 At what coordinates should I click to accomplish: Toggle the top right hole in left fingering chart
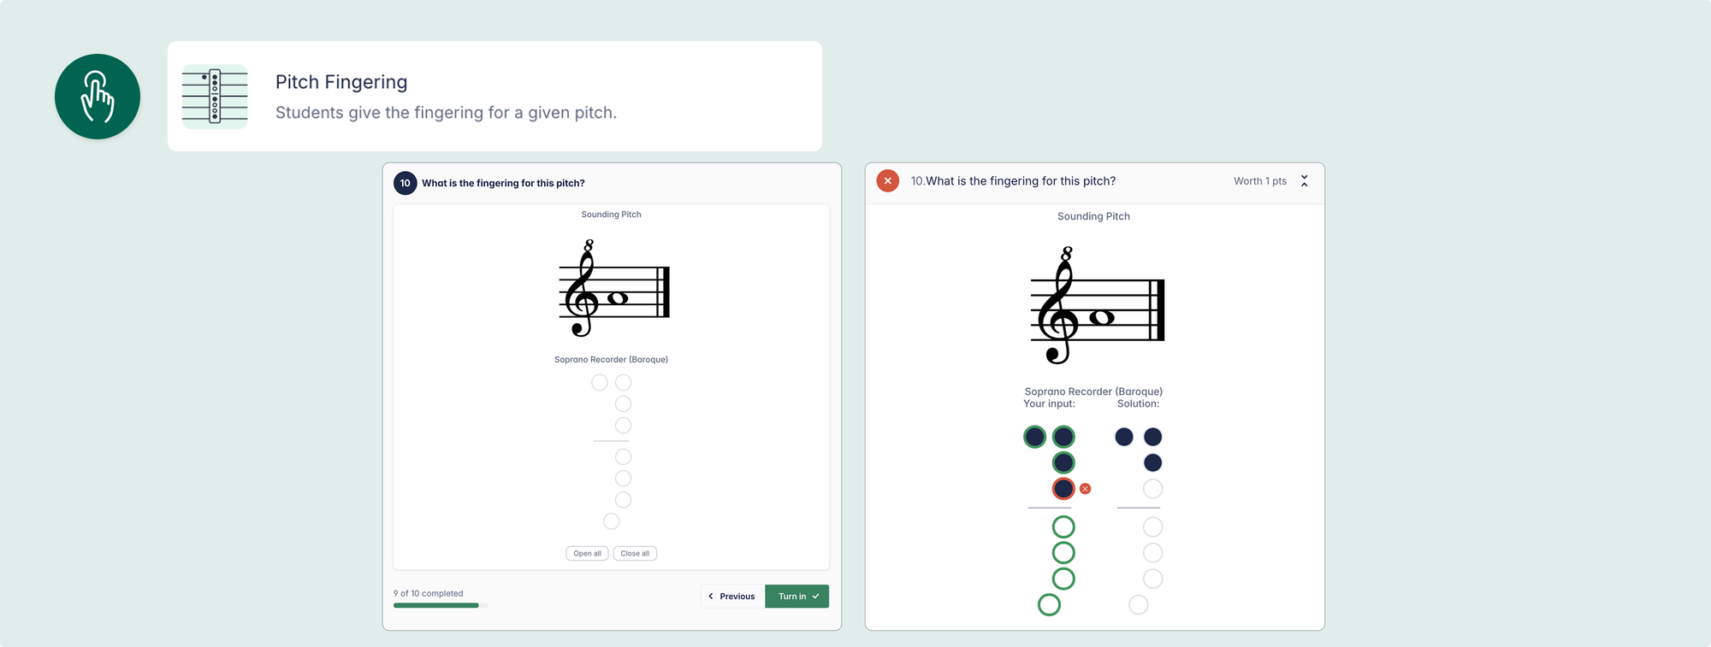click(624, 383)
